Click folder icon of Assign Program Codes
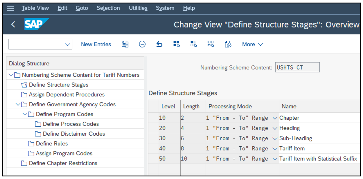The width and height of the screenshot is (363, 179). coord(31,153)
